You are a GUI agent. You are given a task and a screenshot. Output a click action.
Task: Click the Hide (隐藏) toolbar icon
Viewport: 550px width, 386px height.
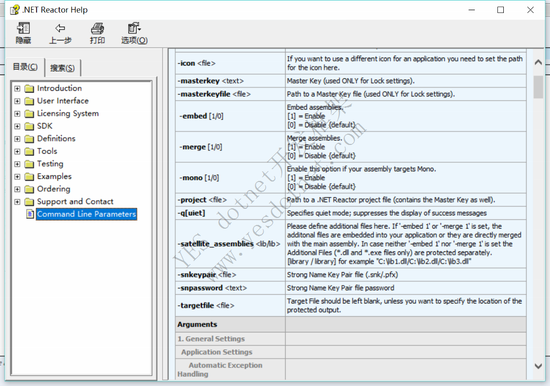click(24, 28)
